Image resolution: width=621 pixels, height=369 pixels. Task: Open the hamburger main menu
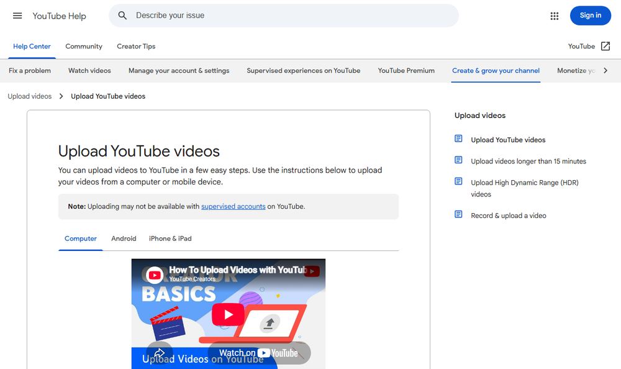click(x=17, y=16)
